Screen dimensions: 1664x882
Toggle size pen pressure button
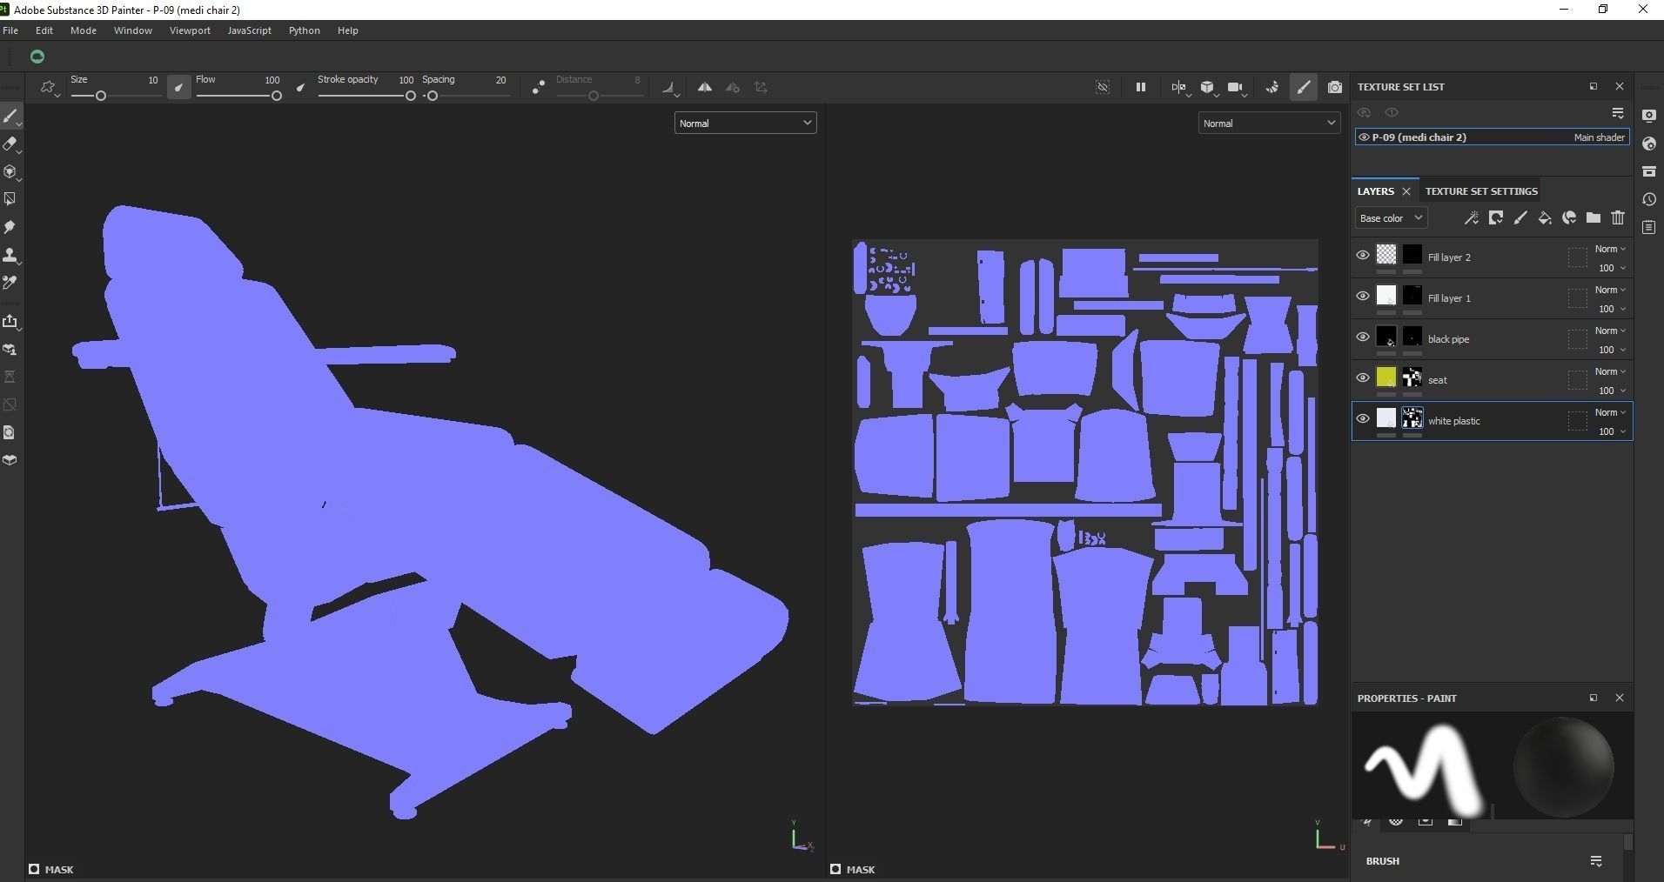pos(178,87)
